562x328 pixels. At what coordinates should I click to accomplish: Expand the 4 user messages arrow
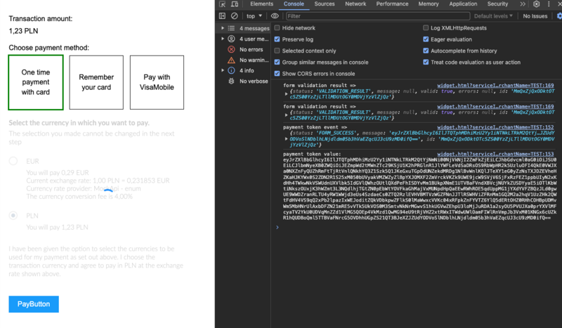pos(223,39)
